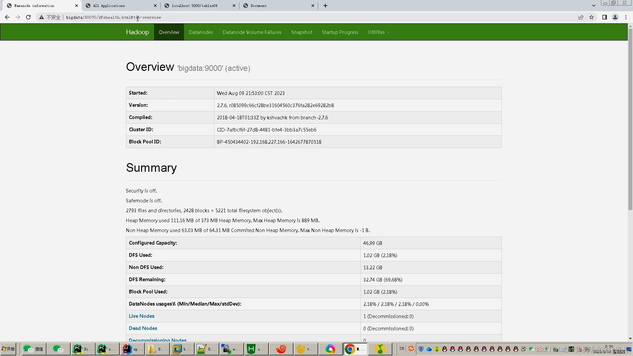Open the tab search dropdown arrow

pos(593,6)
